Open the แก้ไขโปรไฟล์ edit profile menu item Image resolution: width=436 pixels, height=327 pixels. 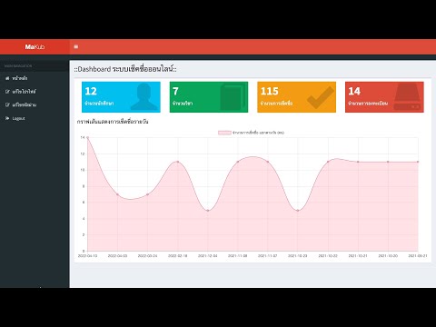[21, 92]
